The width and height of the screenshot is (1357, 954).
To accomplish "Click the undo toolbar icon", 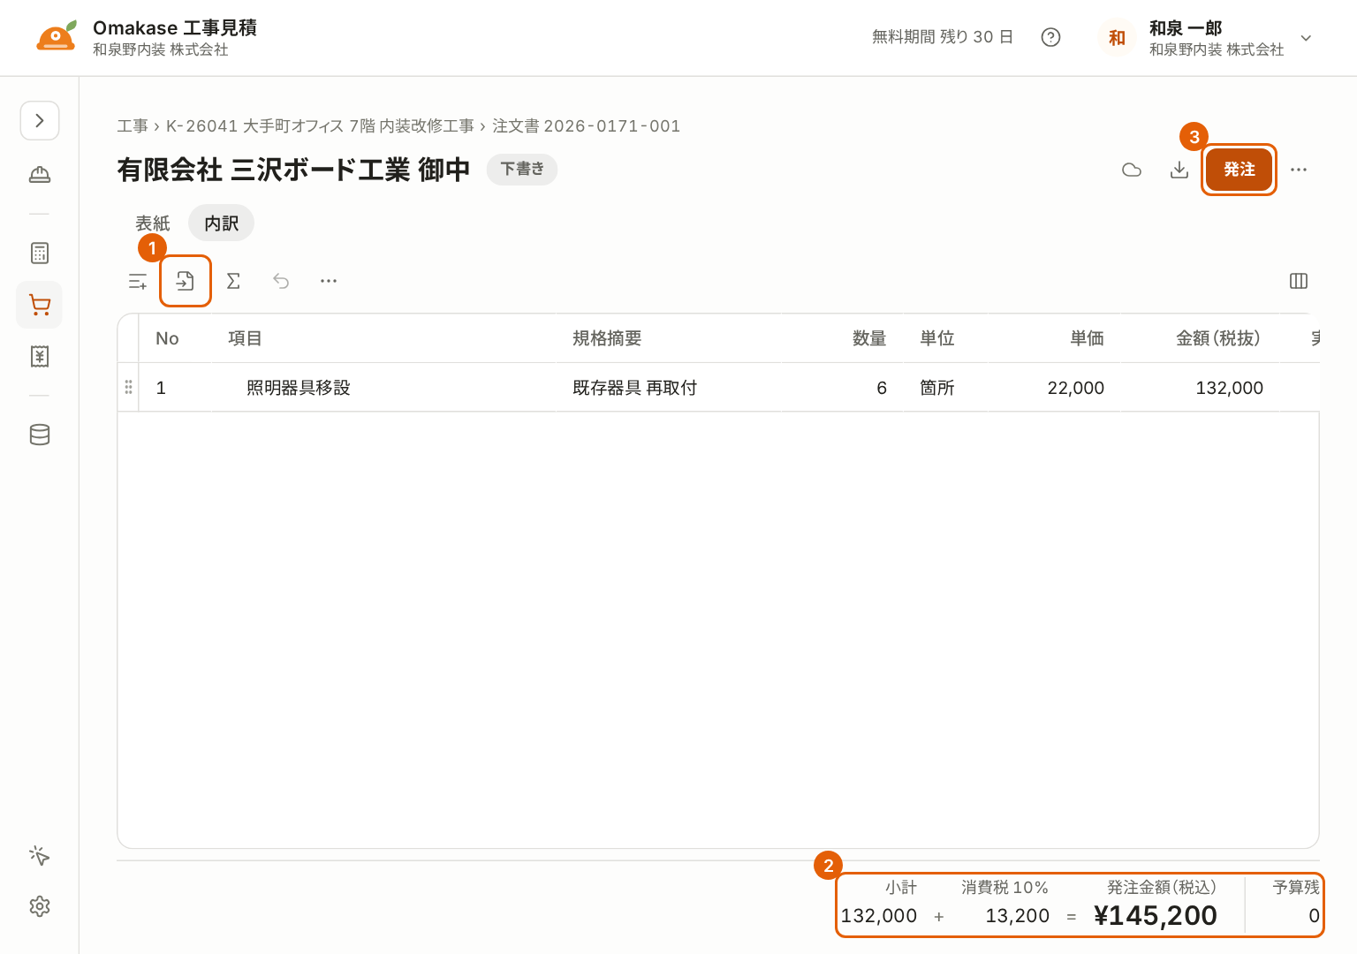I will (x=281, y=281).
